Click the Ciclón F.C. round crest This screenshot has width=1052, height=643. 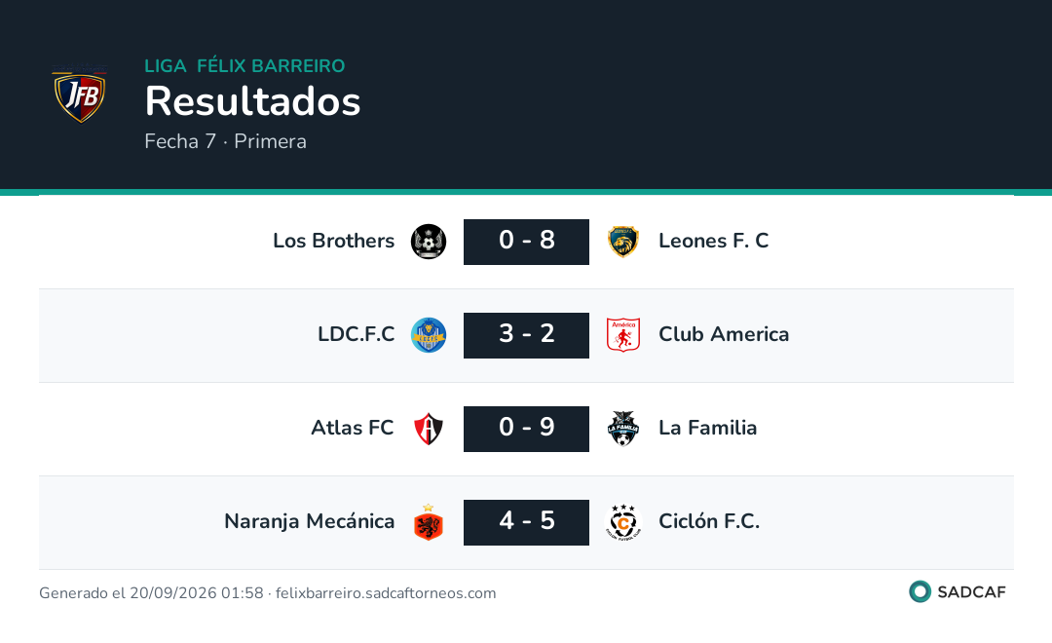coord(623,522)
